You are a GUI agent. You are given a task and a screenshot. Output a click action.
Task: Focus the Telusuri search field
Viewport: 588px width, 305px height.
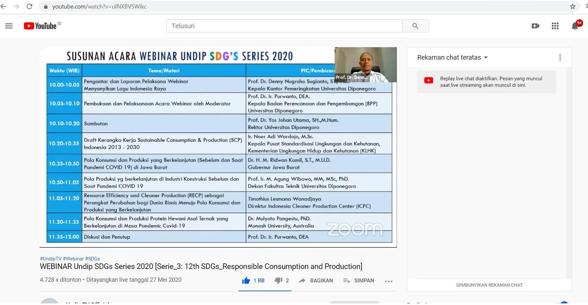284,26
